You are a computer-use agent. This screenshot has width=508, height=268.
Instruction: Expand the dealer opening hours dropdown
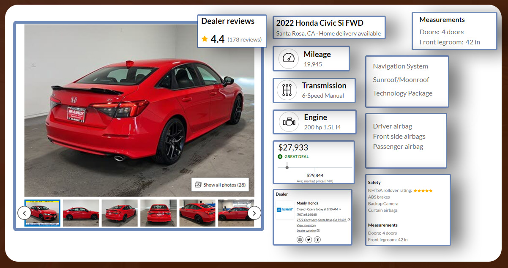(x=340, y=209)
